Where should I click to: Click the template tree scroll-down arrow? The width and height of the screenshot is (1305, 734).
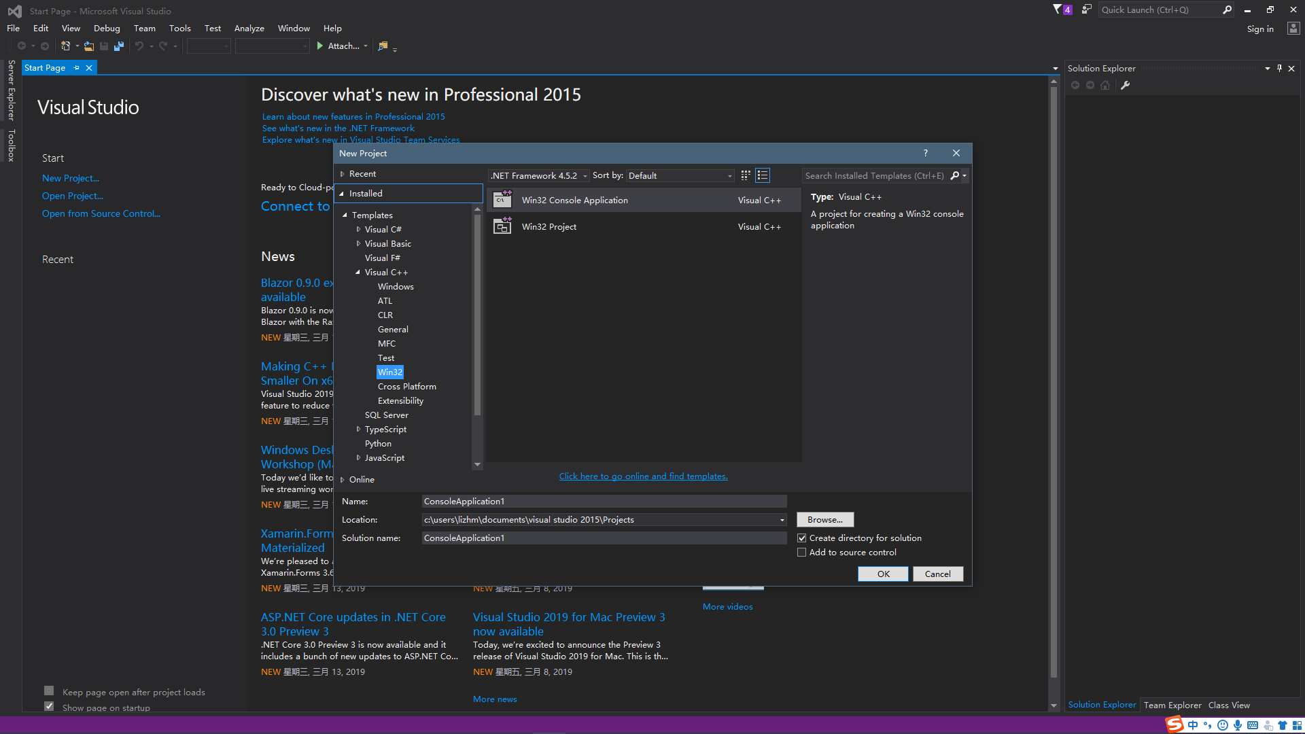477,465
